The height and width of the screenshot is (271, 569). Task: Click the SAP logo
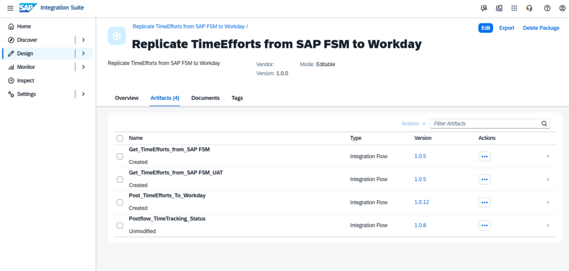[x=28, y=8]
